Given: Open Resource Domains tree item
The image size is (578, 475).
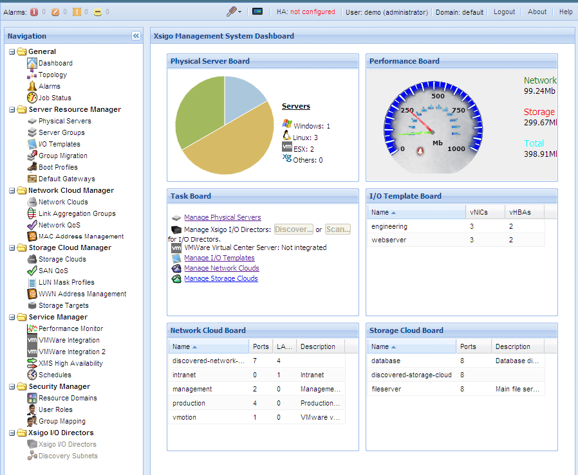Looking at the screenshot, I should coord(68,398).
